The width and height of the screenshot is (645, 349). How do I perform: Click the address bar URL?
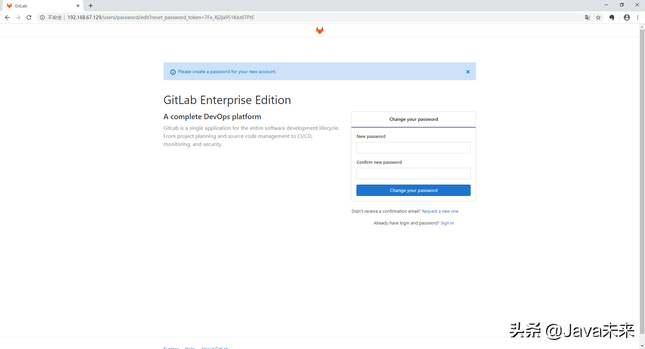(x=161, y=17)
